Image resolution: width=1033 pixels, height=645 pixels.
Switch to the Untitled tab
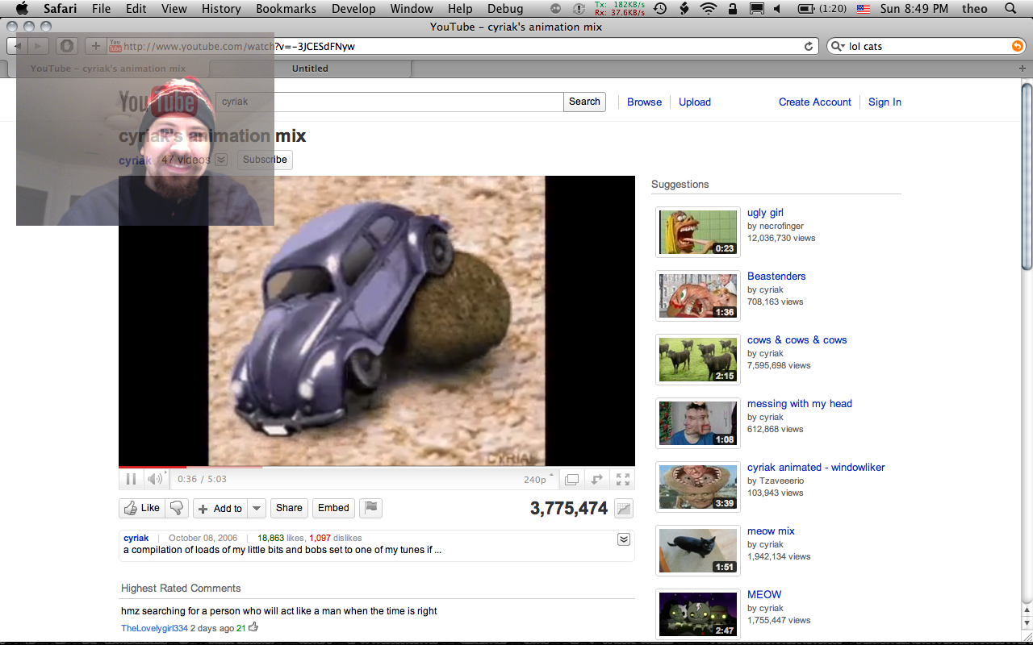click(310, 69)
